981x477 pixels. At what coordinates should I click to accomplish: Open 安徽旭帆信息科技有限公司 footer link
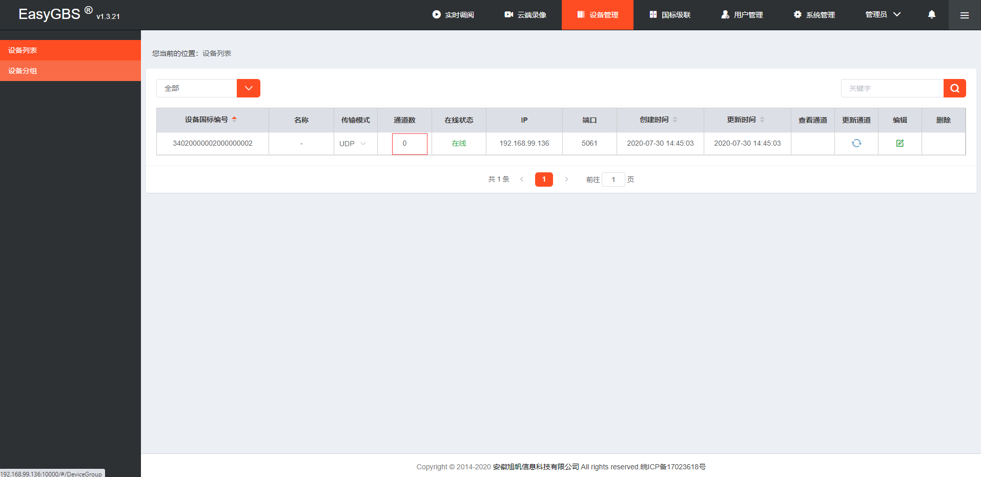[x=536, y=467]
